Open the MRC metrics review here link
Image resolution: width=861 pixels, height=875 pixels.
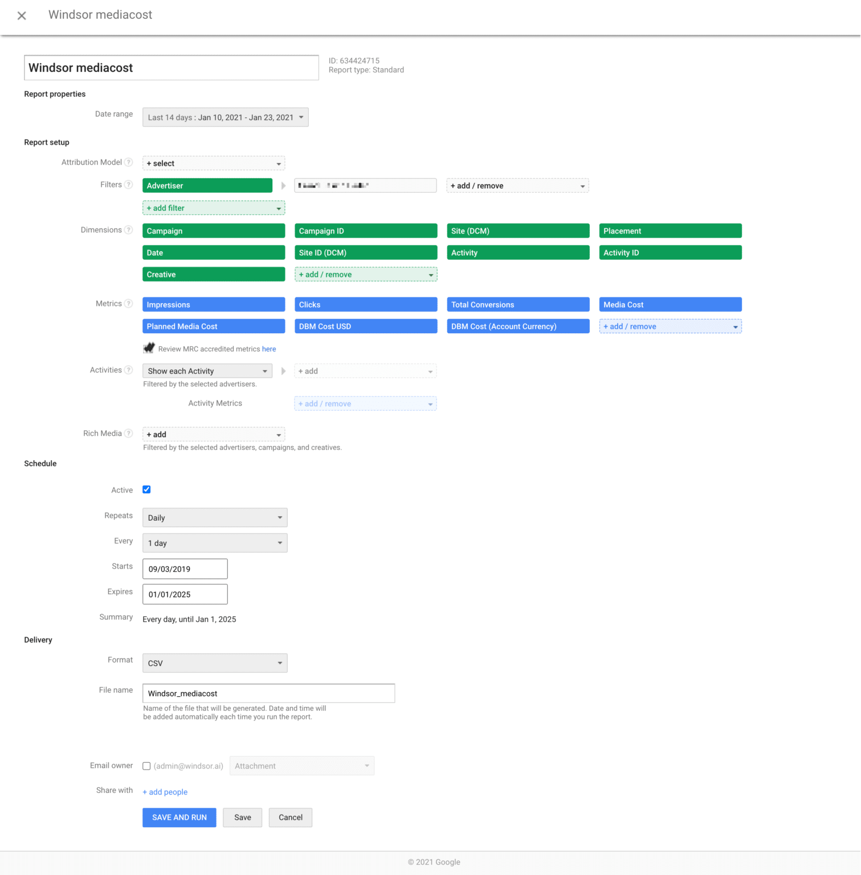pyautogui.click(x=268, y=348)
